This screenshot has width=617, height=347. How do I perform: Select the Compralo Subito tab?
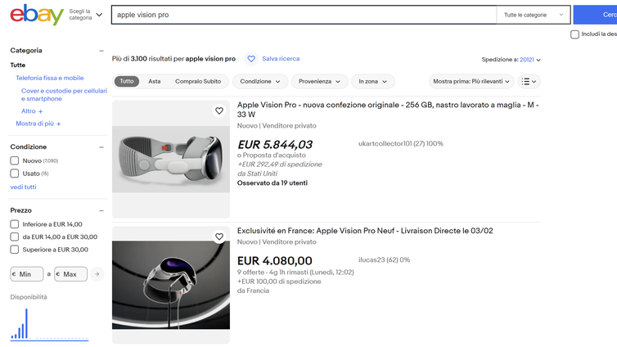click(198, 82)
